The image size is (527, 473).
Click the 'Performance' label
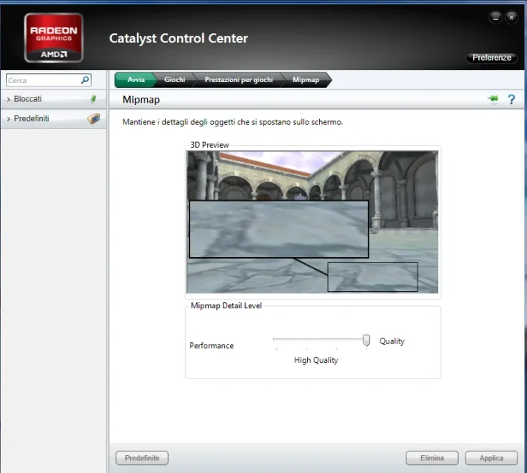click(212, 345)
